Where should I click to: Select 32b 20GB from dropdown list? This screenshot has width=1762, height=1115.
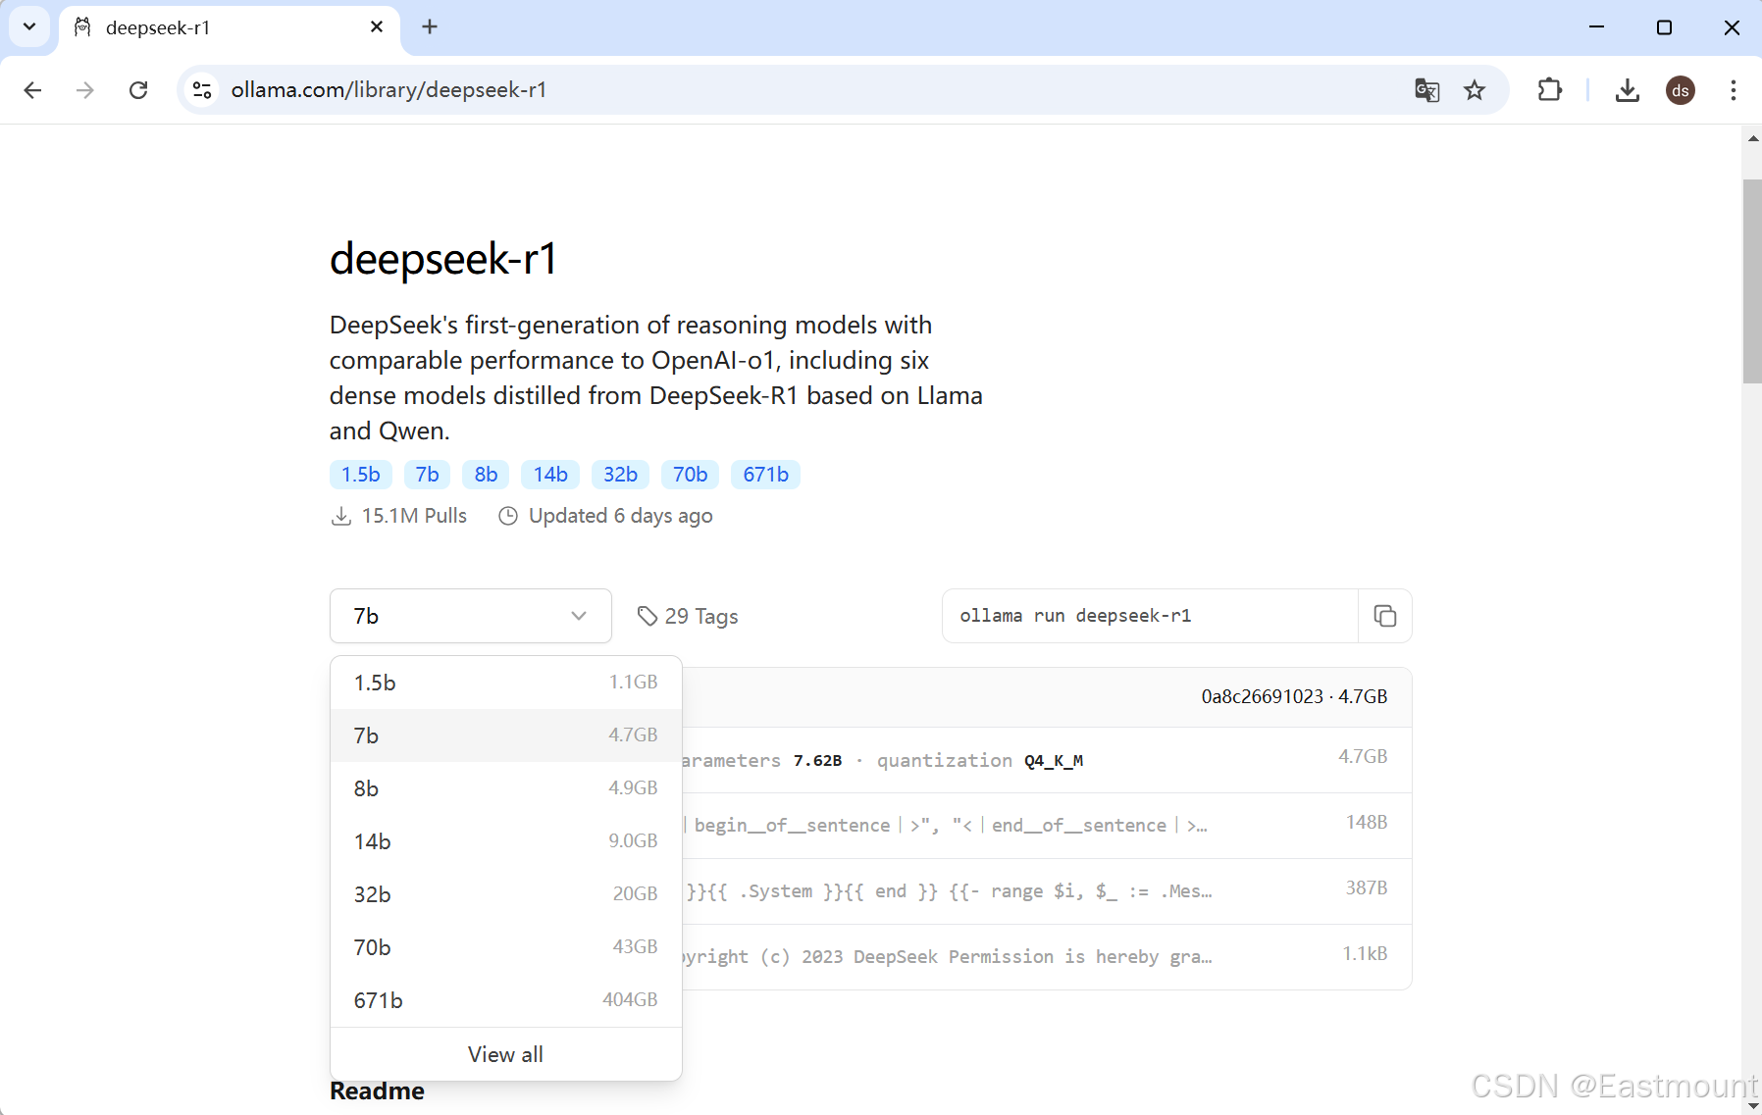coord(505,894)
